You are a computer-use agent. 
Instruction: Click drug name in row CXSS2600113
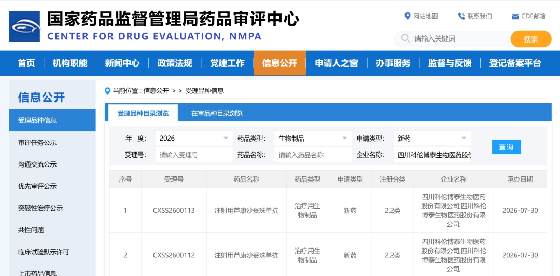246,210
